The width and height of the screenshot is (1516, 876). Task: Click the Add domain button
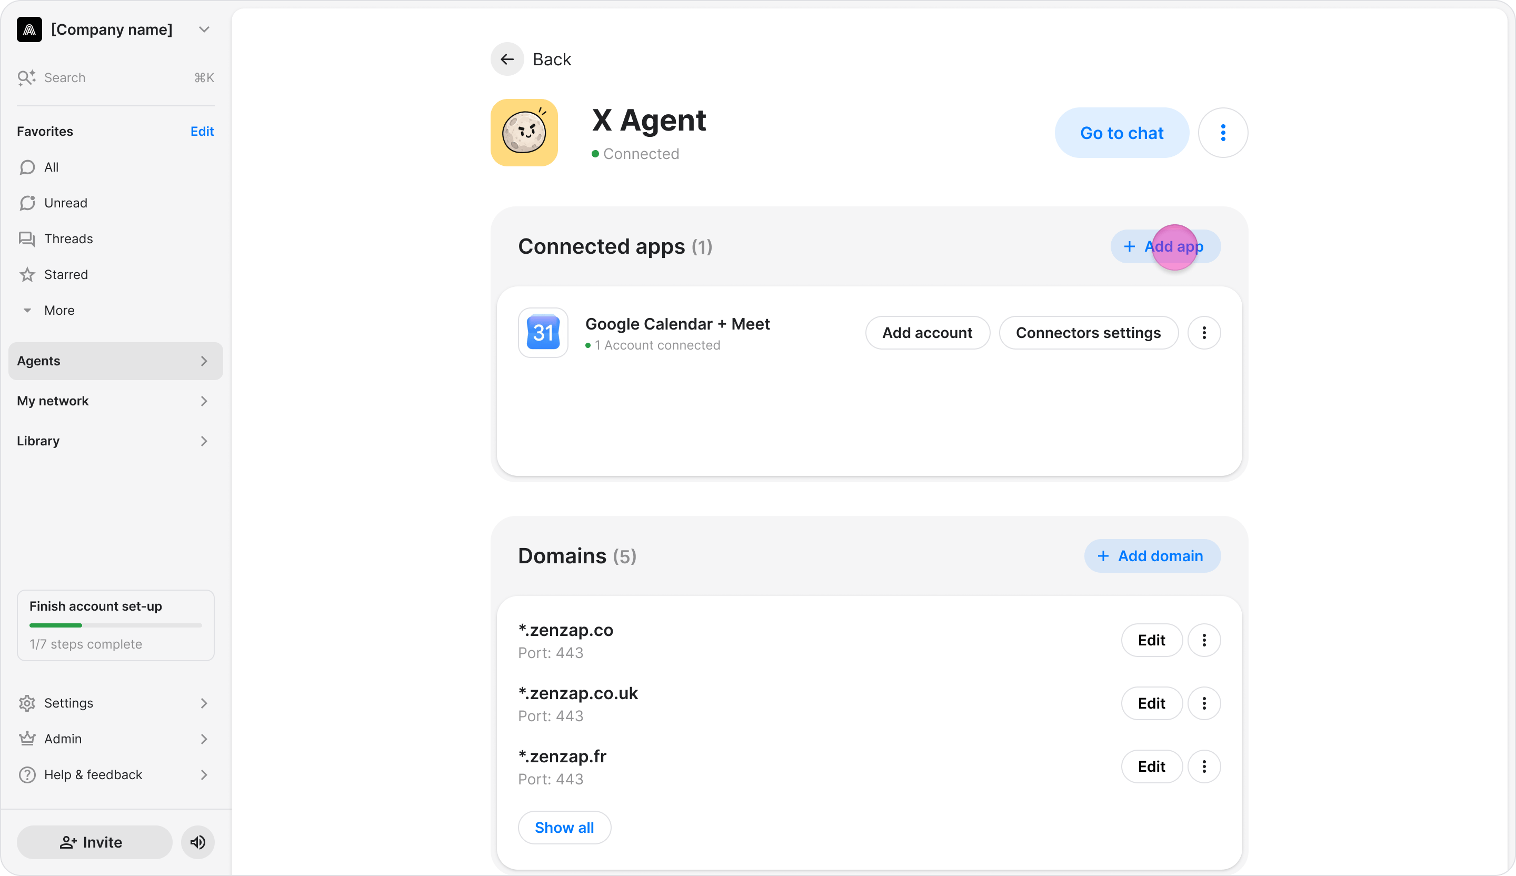1152,556
